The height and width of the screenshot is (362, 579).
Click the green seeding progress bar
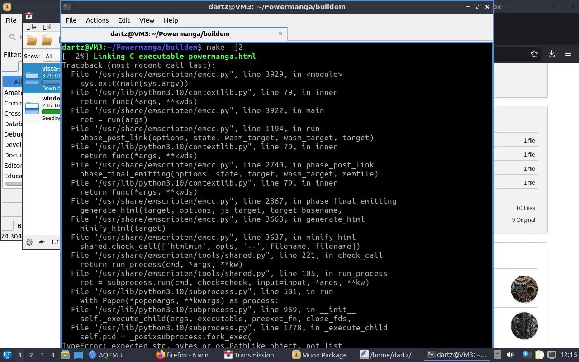(51, 112)
